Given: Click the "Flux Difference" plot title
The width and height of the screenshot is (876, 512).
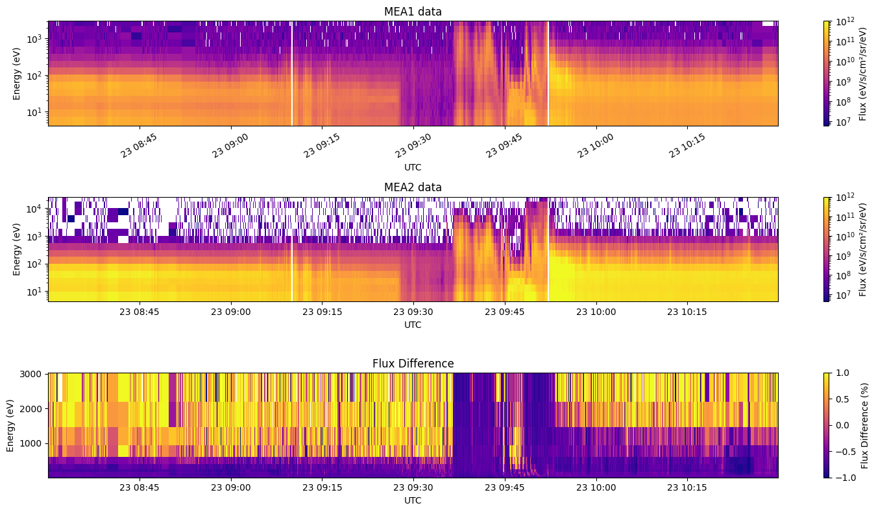Looking at the screenshot, I should point(413,364).
